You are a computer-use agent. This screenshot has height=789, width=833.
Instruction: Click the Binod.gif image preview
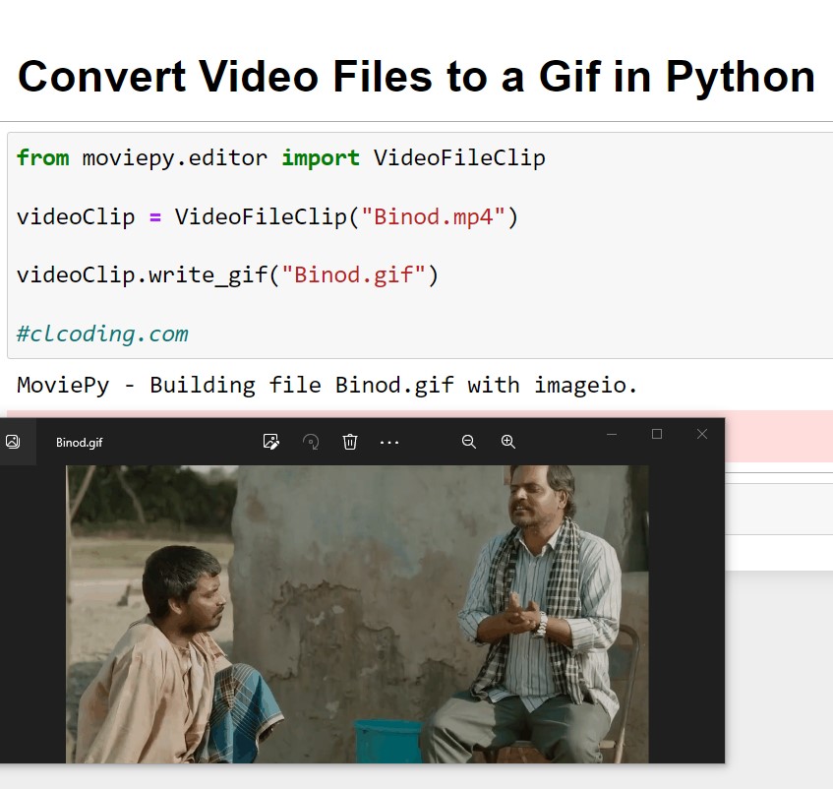[357, 614]
